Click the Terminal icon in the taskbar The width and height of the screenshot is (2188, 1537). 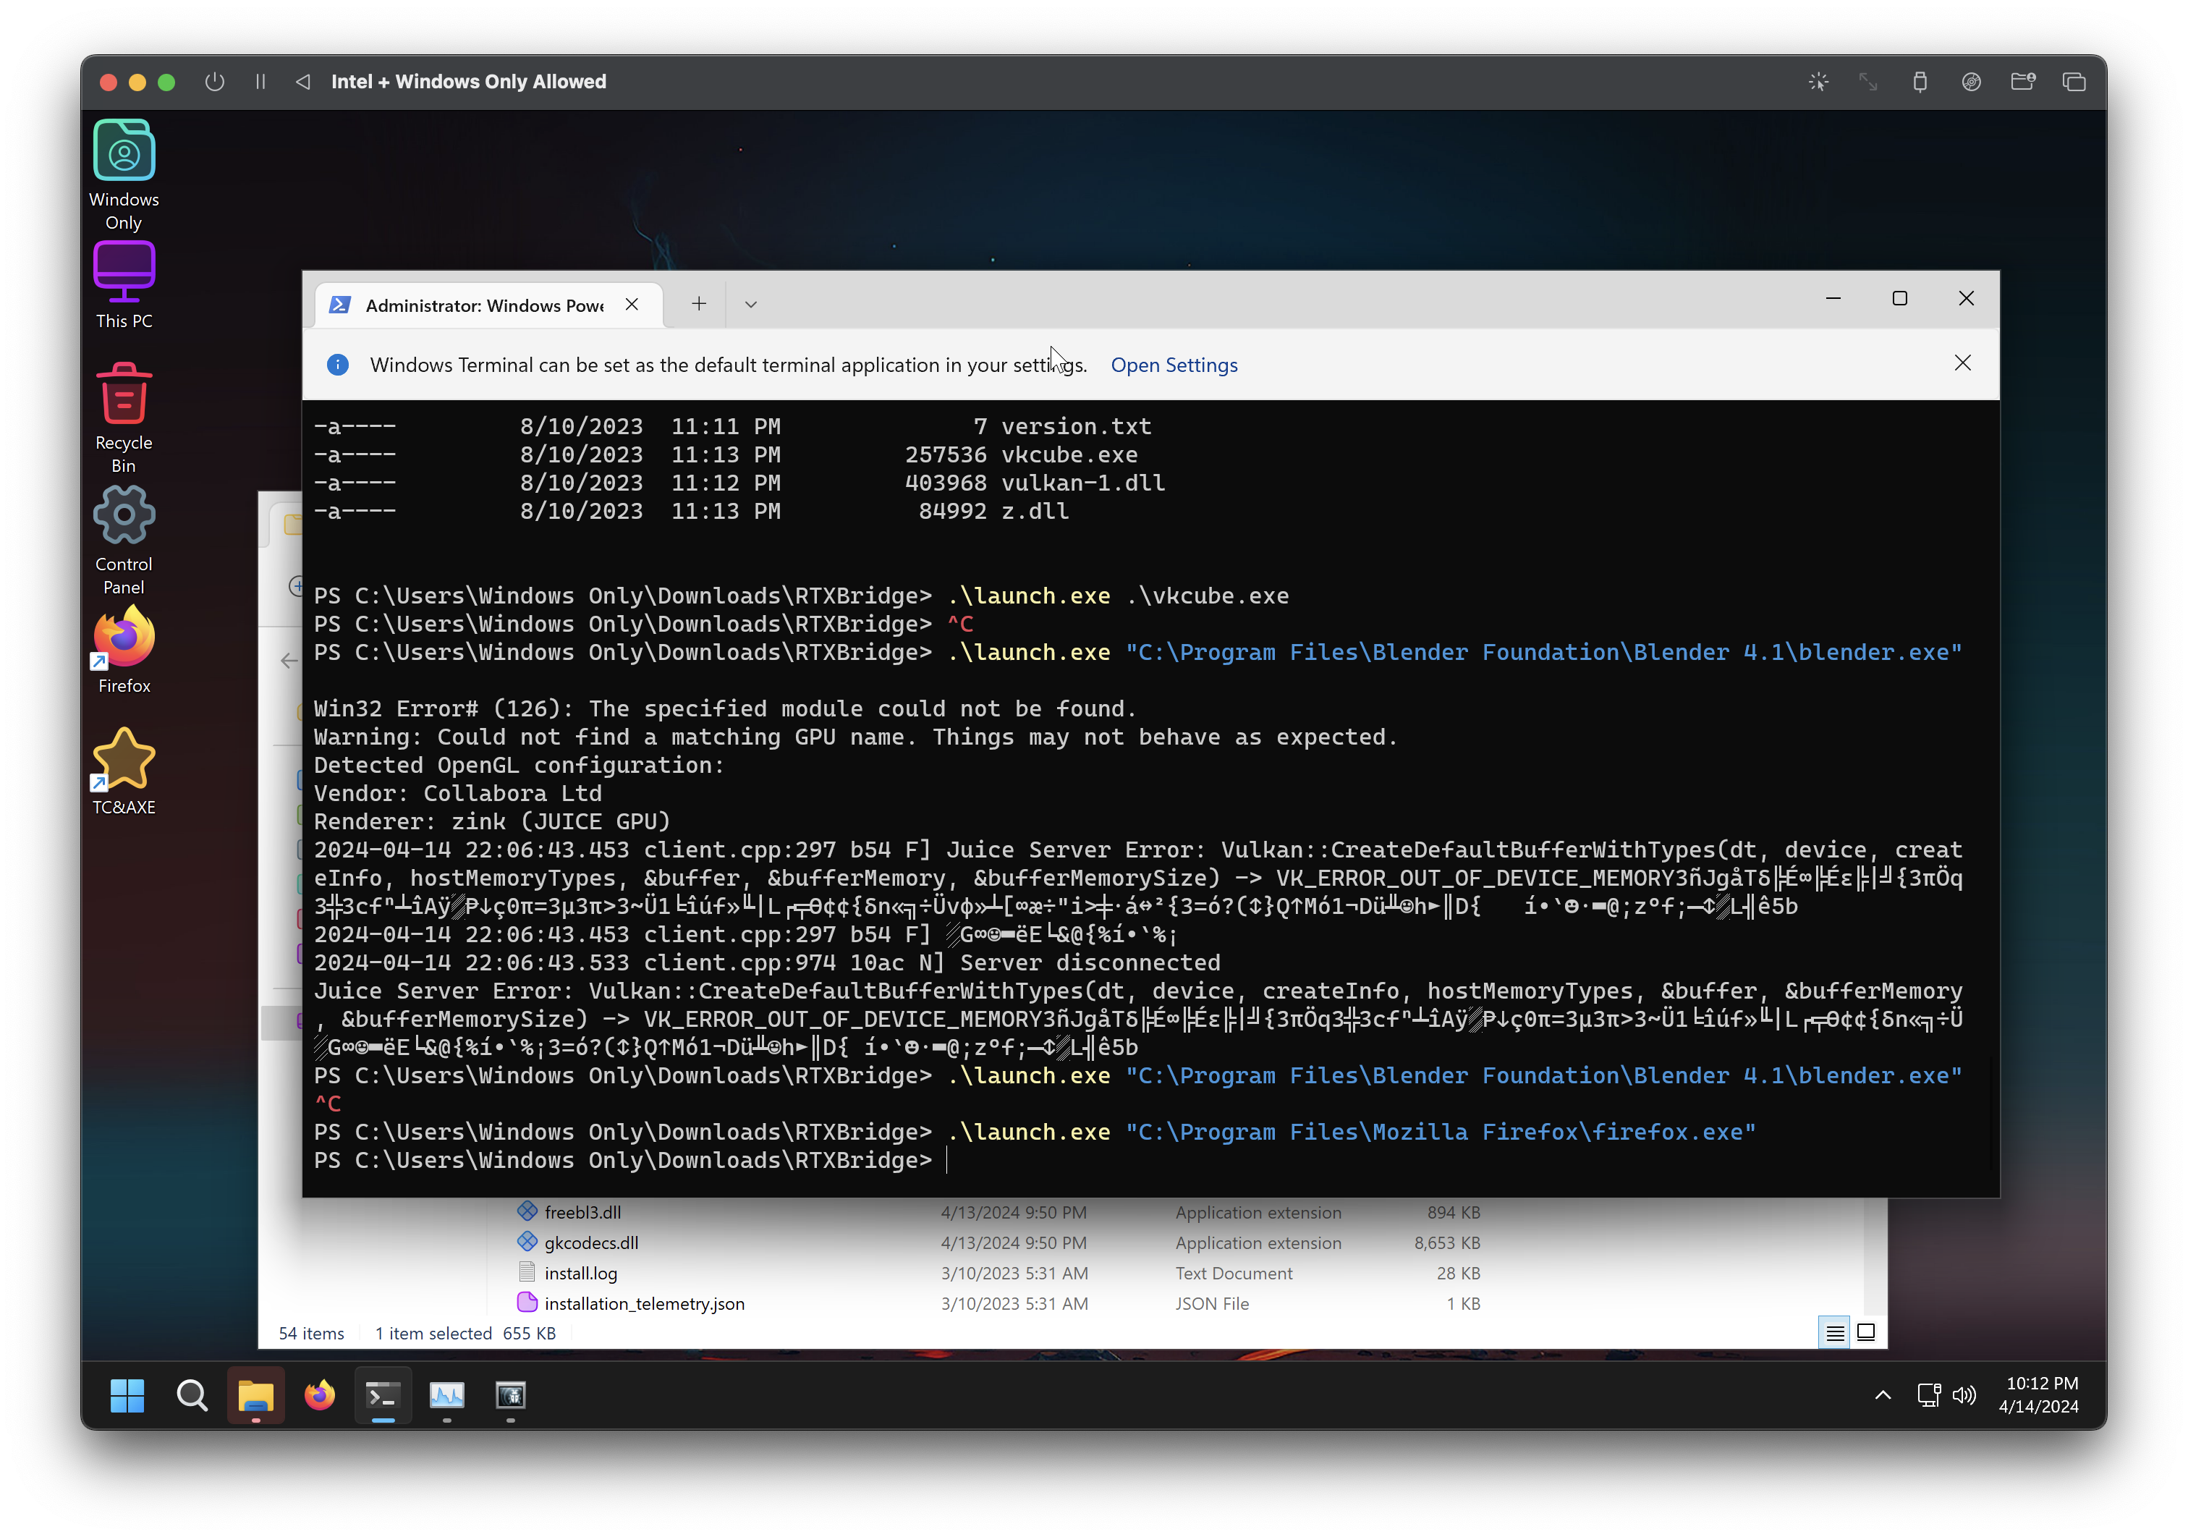click(383, 1396)
